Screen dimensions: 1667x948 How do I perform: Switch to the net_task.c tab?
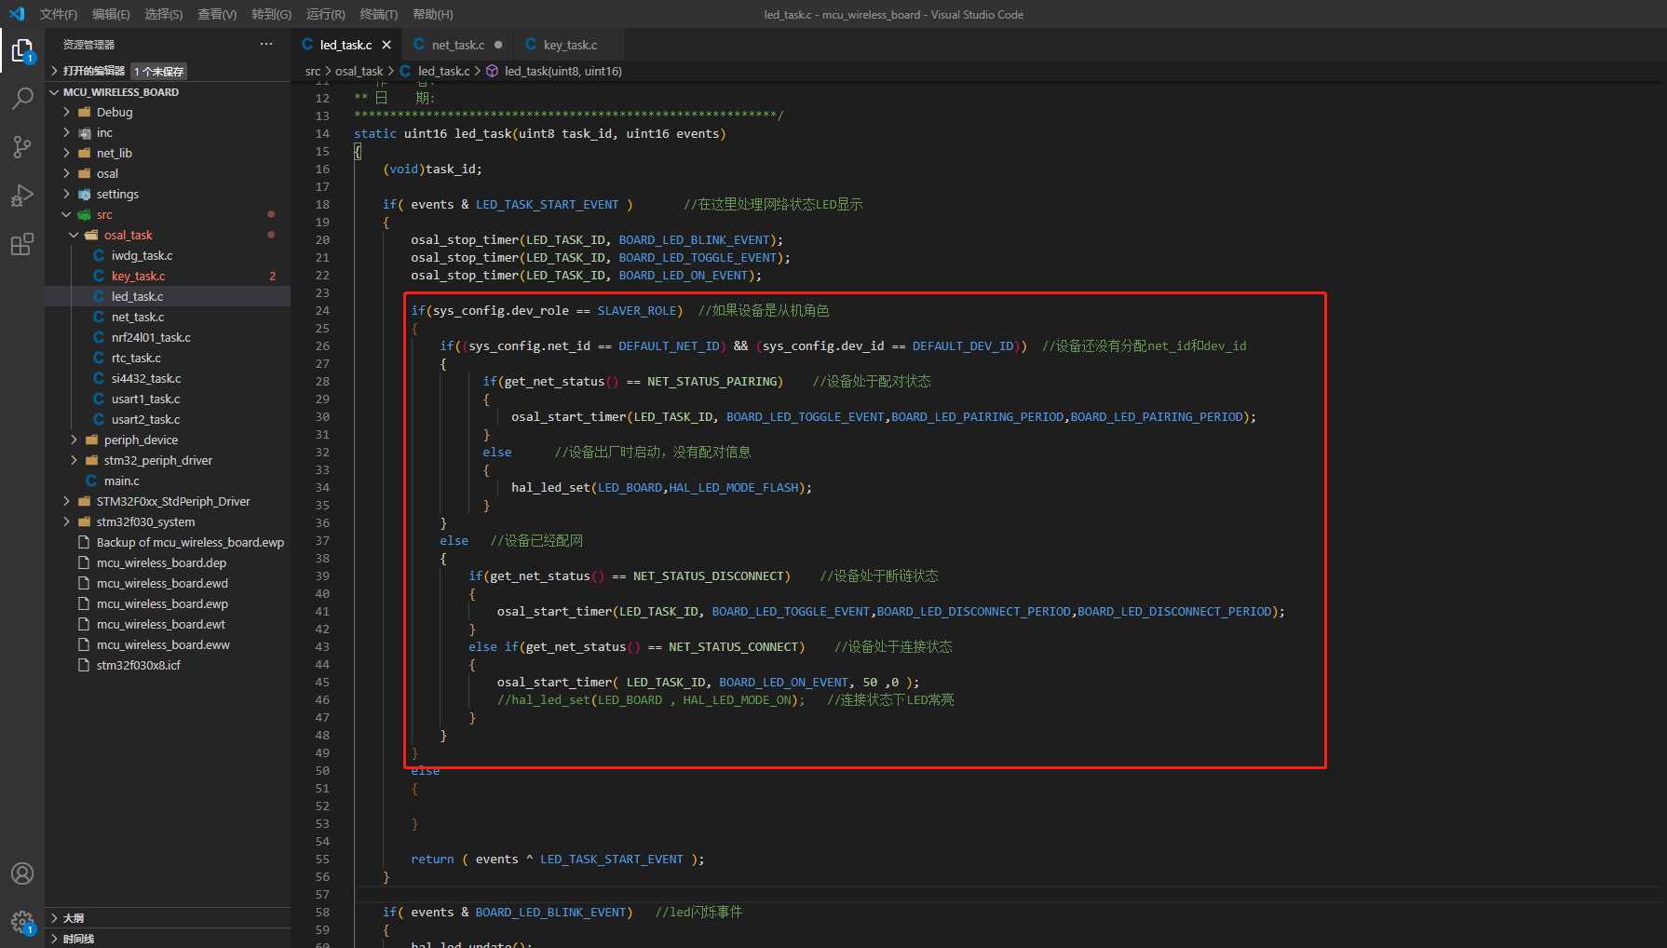457,45
